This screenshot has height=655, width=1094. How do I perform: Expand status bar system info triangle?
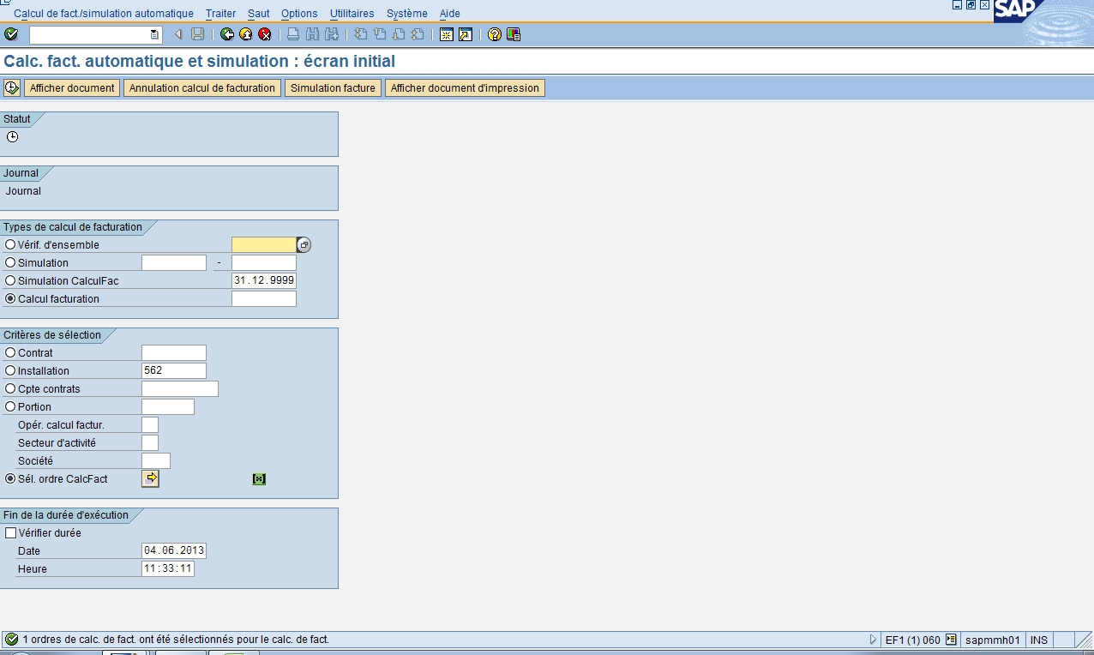[874, 640]
